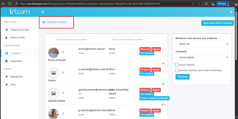Click Apagar for g.americo user

click(x=156, y=110)
